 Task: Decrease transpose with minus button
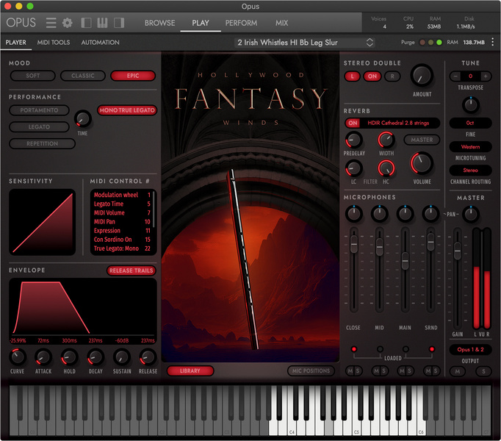455,76
